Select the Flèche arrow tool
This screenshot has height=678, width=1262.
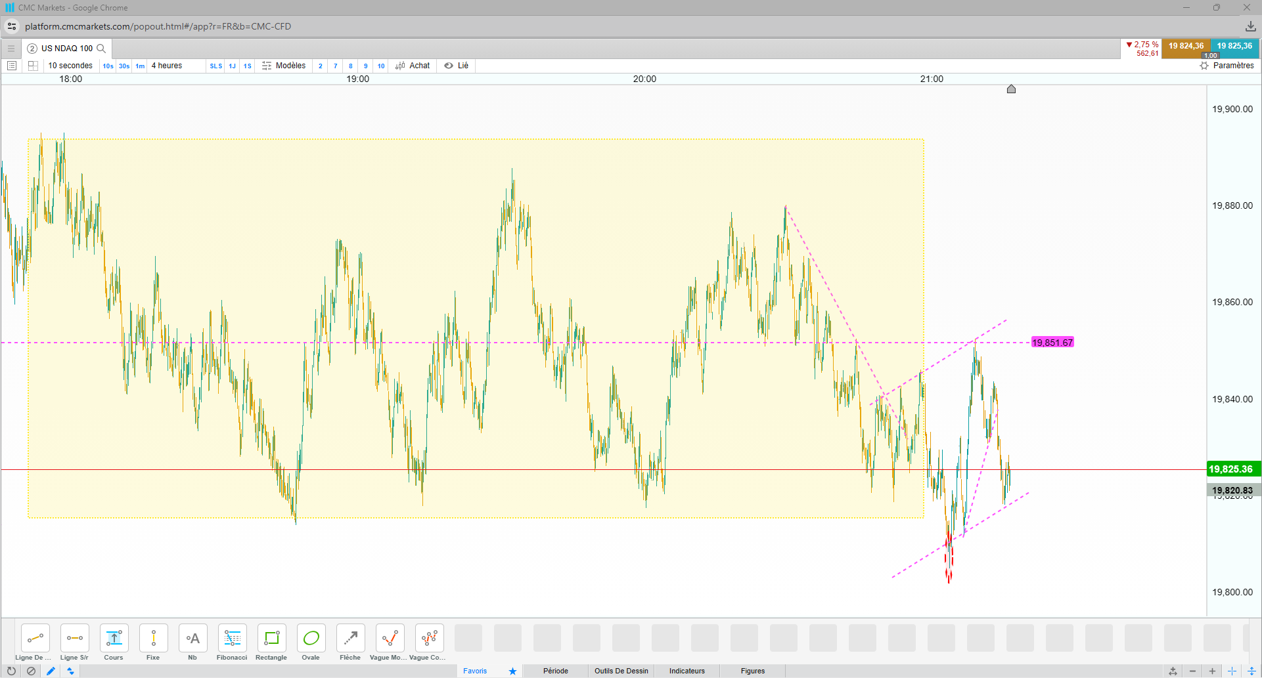pos(351,638)
